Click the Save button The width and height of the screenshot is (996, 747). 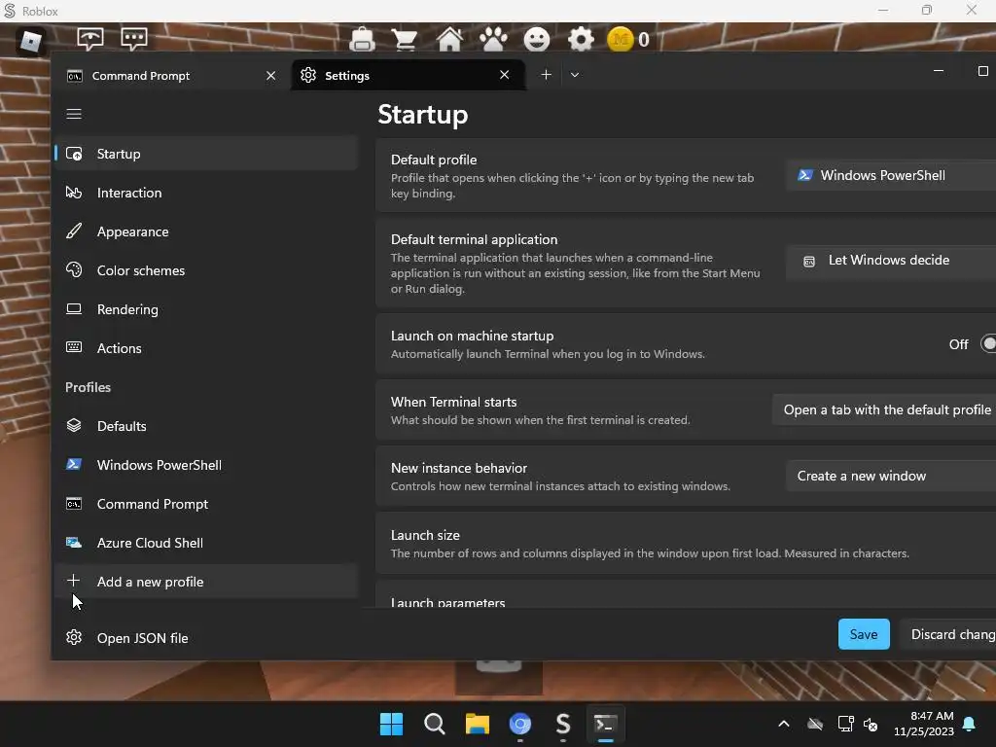click(x=864, y=634)
